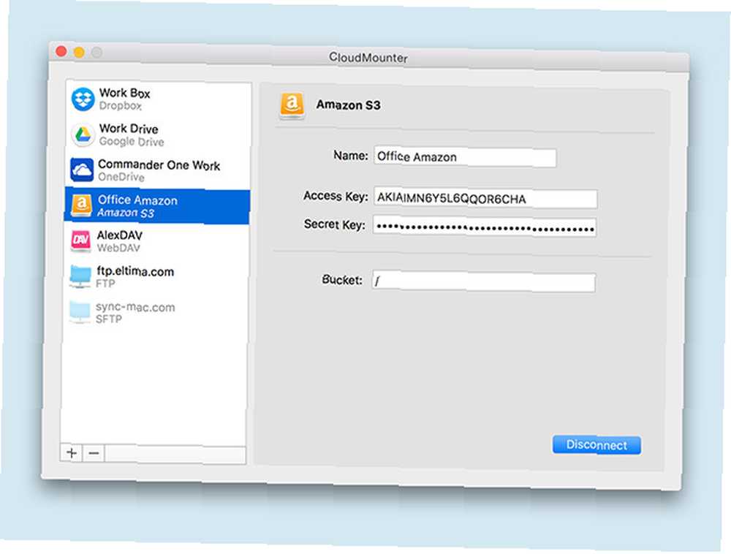Click the Amazon S3 icon in sidebar

coord(82,205)
